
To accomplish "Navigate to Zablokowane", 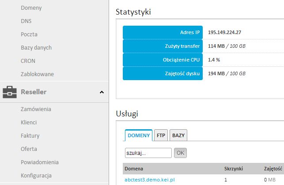I will pyautogui.click(x=37, y=74).
